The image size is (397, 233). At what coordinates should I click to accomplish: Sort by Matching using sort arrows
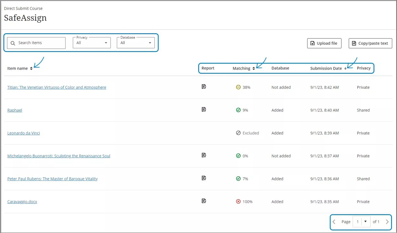254,68
